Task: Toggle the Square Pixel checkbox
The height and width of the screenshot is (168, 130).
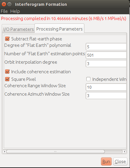Action: pos(7,79)
